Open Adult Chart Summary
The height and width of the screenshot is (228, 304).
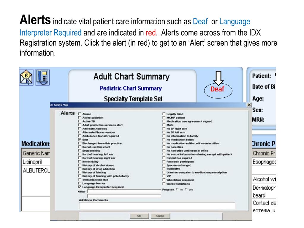(x=132, y=77)
